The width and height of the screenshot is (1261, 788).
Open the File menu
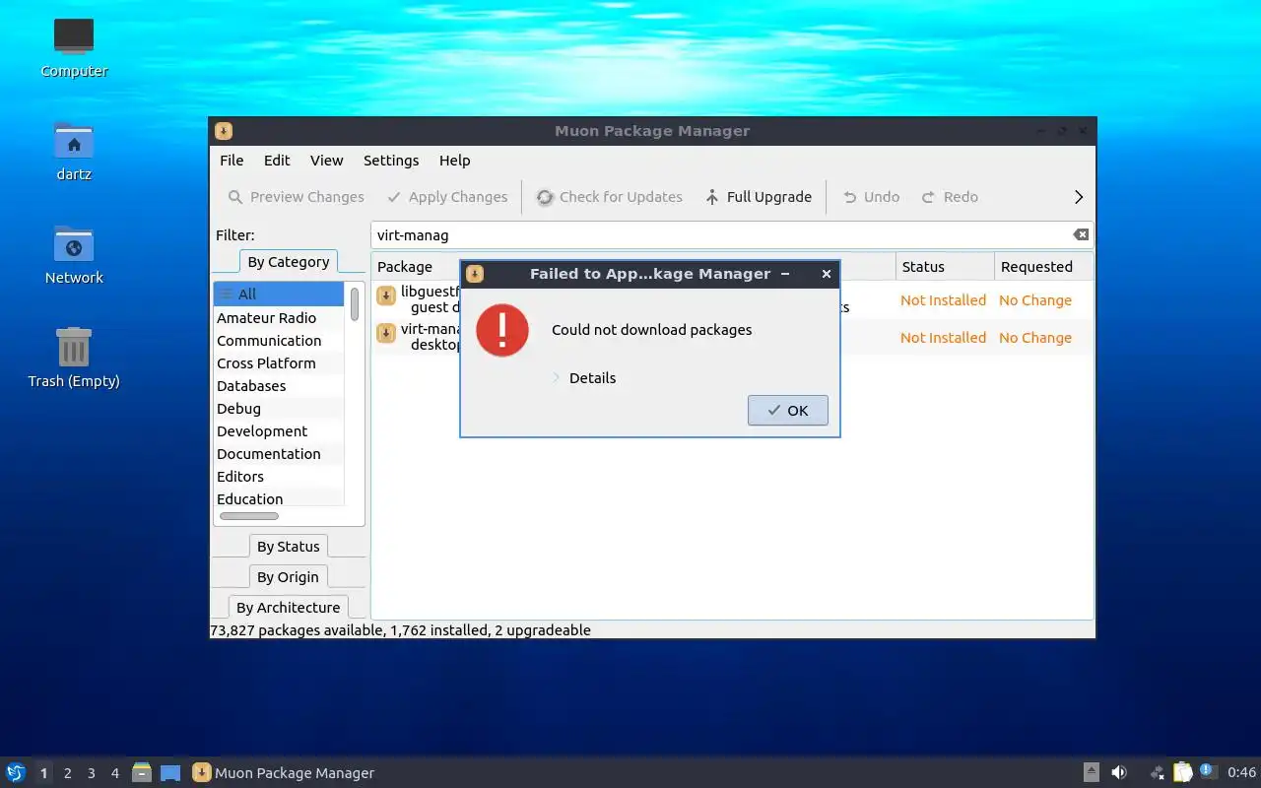232,161
